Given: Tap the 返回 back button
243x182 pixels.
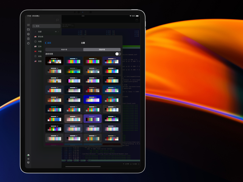Looking at the screenshot, I should [48, 43].
